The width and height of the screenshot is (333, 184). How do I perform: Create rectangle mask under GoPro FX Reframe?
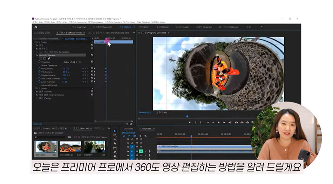tap(45, 58)
